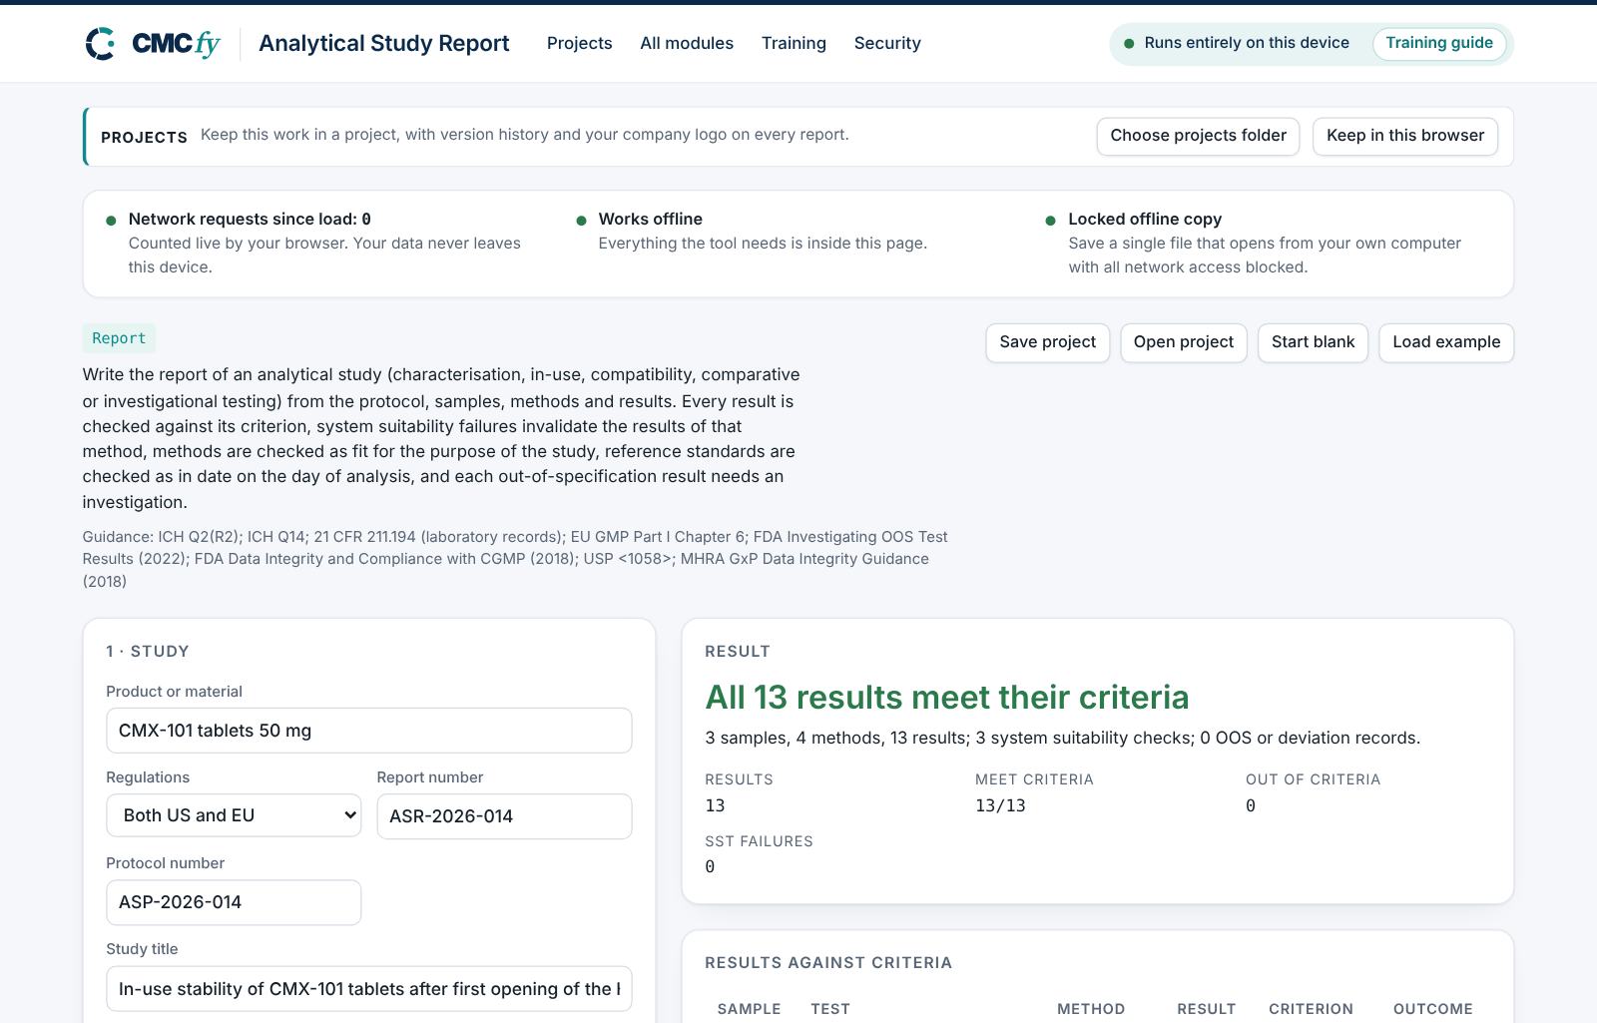Click the '1 · STUDY' section heading
The image size is (1597, 1023).
[148, 652]
